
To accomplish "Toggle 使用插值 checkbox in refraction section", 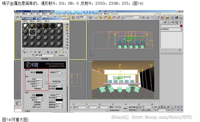I will pyautogui.click(x=42, y=102).
